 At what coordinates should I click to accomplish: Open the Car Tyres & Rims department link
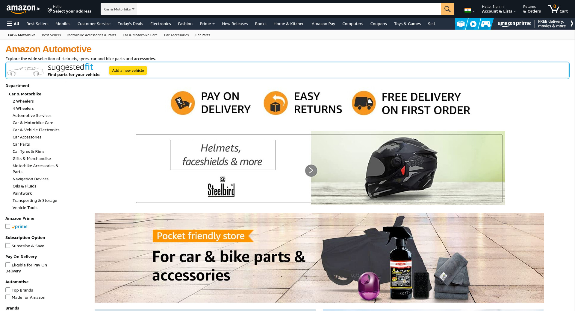28,151
